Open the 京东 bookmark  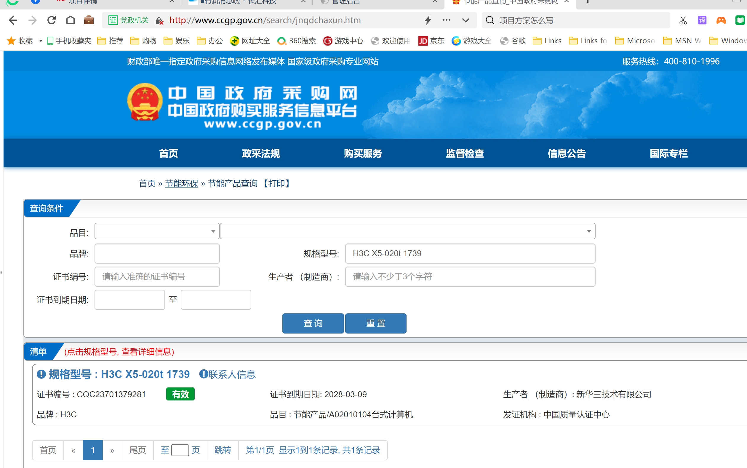tap(431, 41)
